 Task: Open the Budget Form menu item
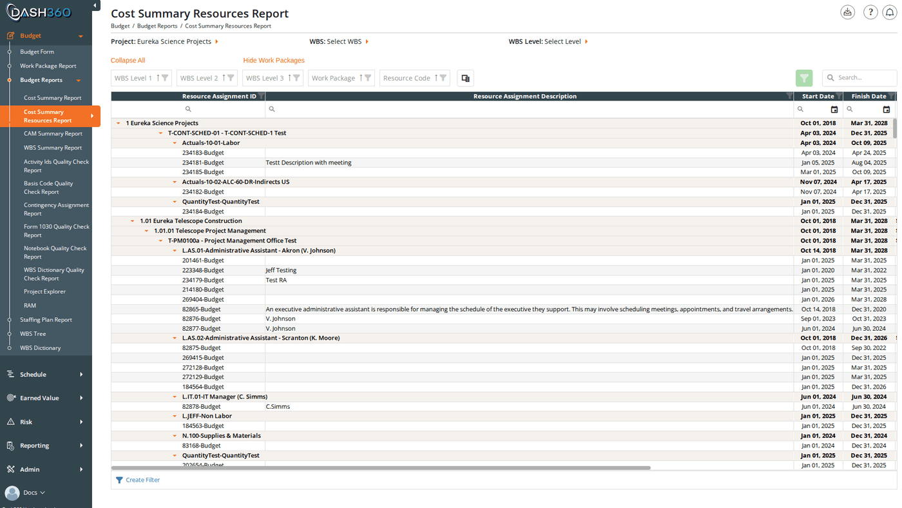(37, 52)
